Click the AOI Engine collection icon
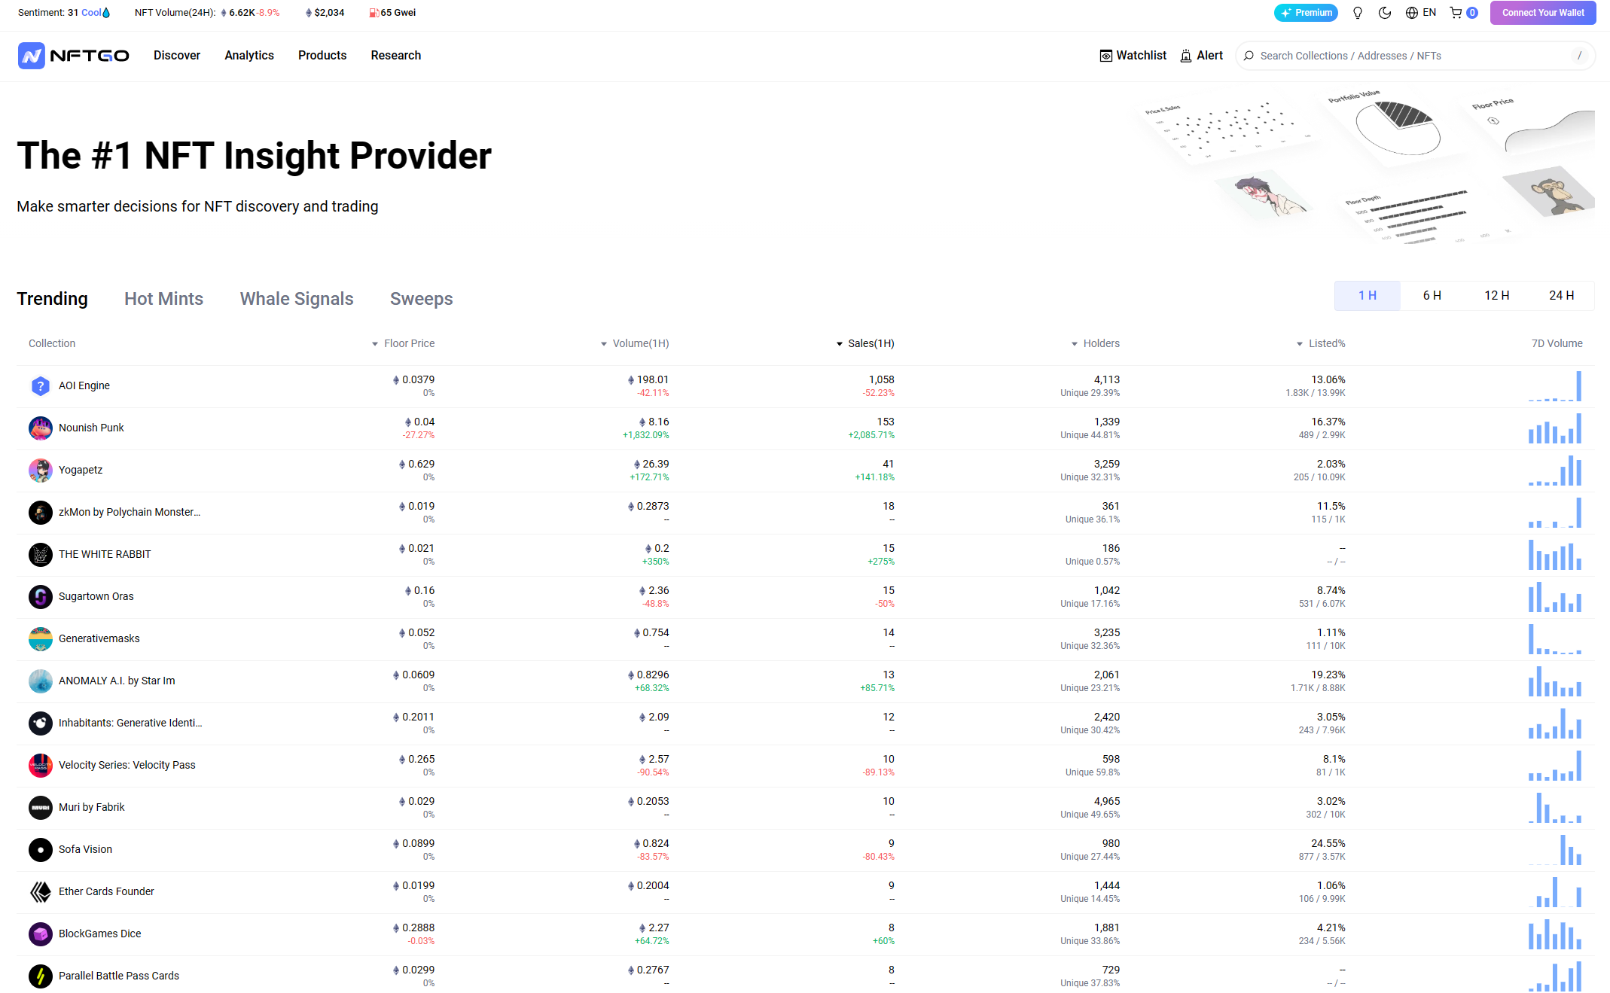1610x993 pixels. click(x=41, y=386)
